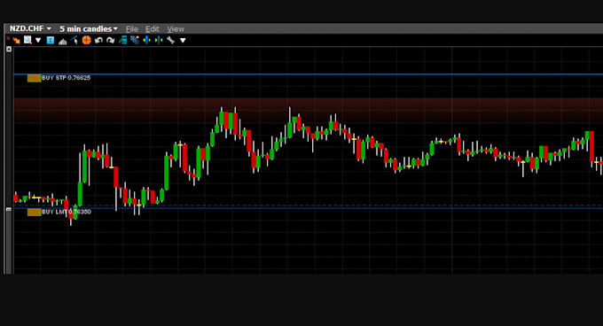The width and height of the screenshot is (603, 326).
Task: Open the green chart studies icon
Action: point(122,40)
